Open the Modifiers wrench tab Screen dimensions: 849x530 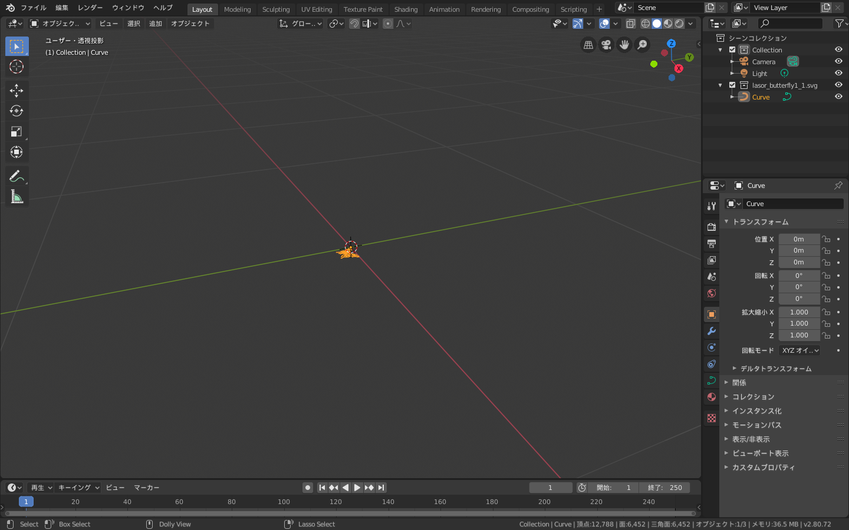point(712,331)
